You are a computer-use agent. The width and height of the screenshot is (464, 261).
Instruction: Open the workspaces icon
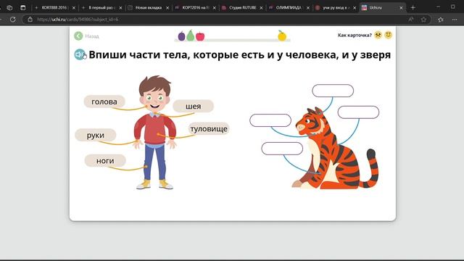(9, 8)
